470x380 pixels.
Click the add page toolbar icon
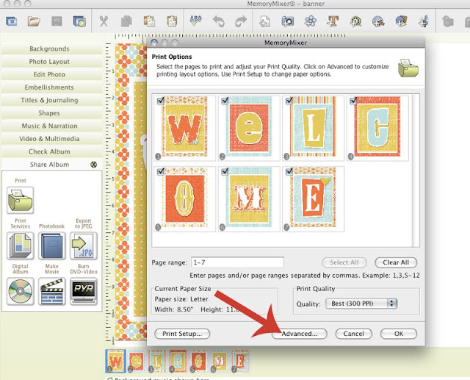click(x=264, y=21)
